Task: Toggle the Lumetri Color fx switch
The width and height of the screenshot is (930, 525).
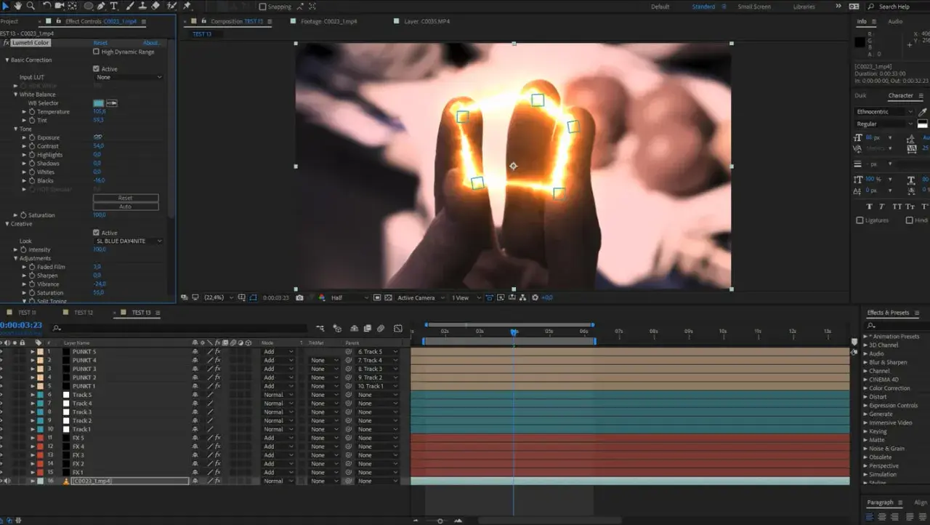Action: point(7,43)
